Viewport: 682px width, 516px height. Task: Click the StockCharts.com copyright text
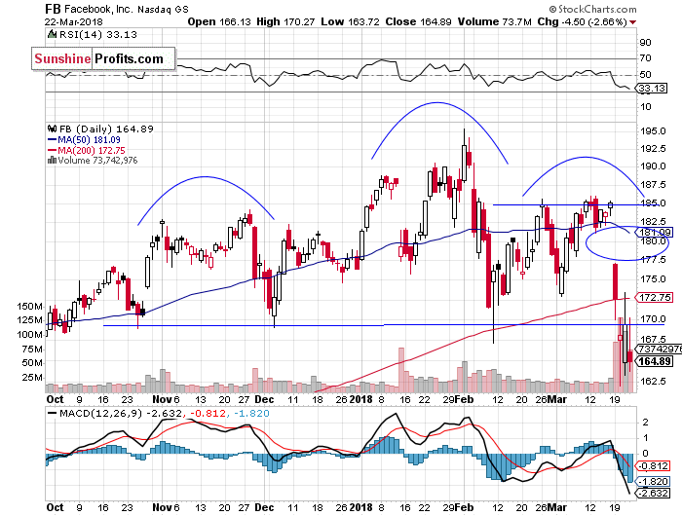point(592,9)
